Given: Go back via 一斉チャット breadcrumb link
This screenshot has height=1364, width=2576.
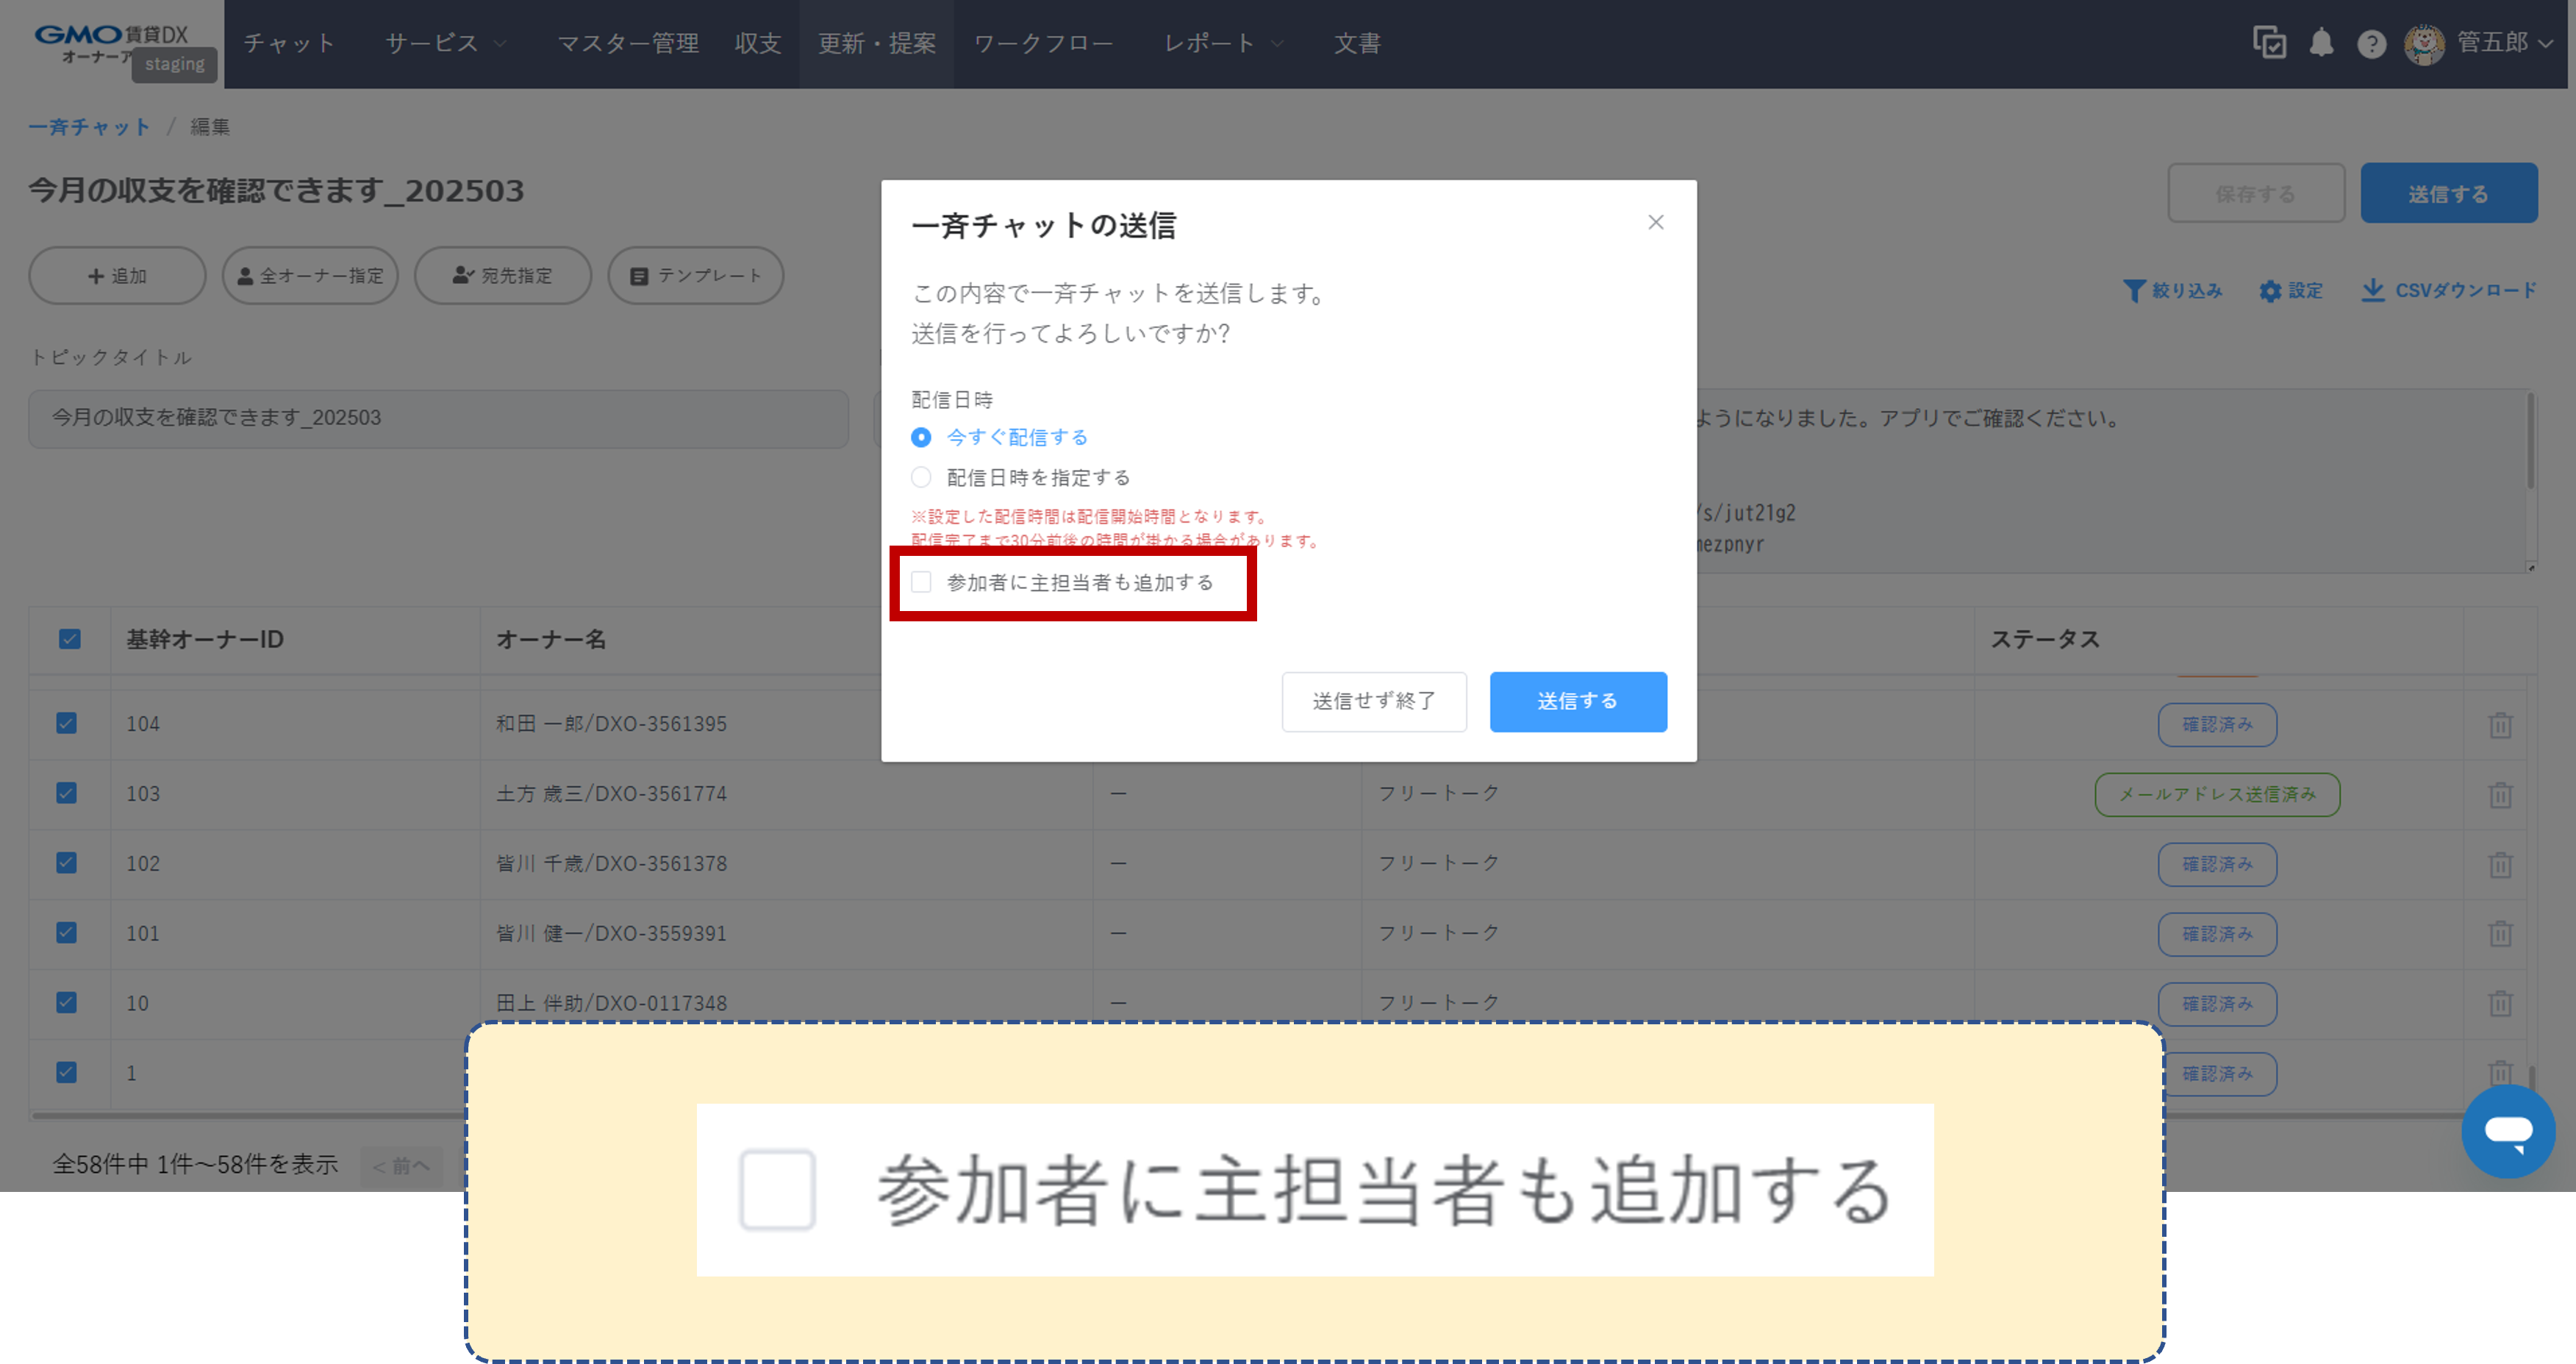Looking at the screenshot, I should (x=89, y=126).
